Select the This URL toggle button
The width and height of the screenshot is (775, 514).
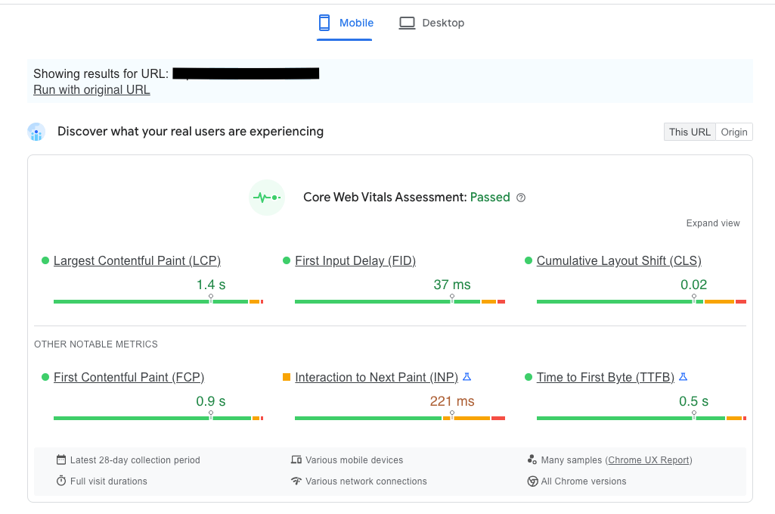tap(690, 132)
